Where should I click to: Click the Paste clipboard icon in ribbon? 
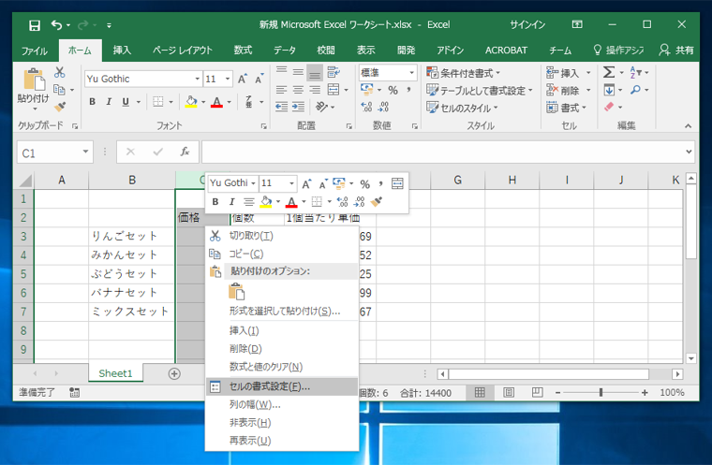(x=34, y=80)
